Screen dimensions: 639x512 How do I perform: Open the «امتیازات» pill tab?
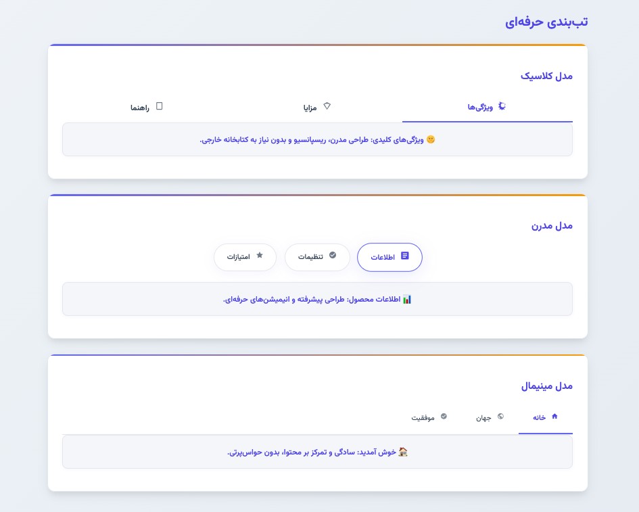click(x=245, y=257)
